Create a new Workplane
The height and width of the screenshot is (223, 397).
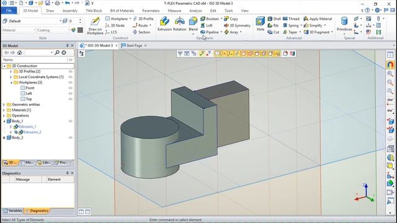[x=117, y=19]
